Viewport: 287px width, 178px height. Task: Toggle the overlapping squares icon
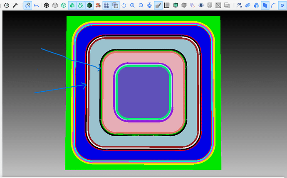(115, 5)
